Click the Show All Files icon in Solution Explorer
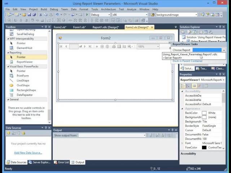This screenshot has width=231, height=173. point(189,32)
